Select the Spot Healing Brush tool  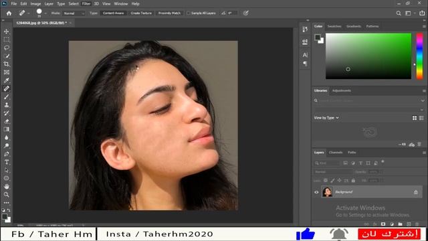[x=7, y=88]
